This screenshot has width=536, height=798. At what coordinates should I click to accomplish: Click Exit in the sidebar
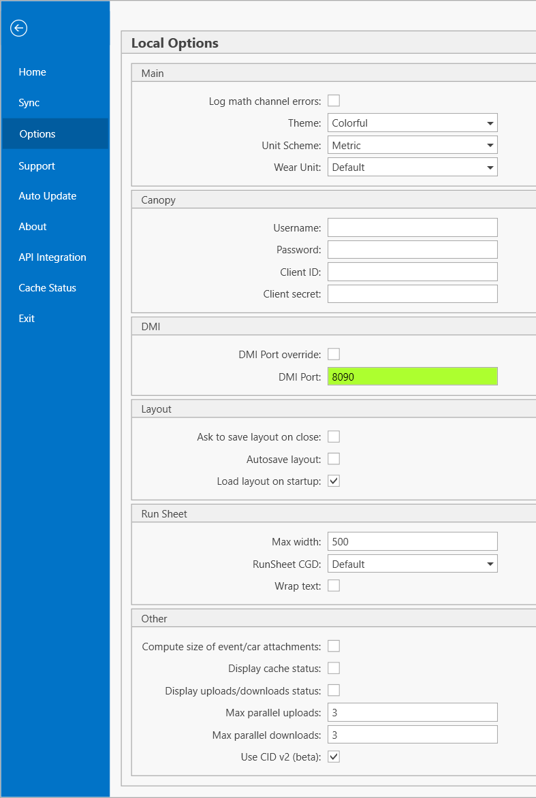[x=27, y=319]
